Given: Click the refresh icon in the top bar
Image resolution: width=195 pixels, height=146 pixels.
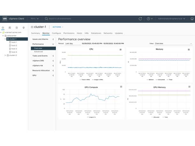Looking at the screenshot, I should tap(140, 19).
